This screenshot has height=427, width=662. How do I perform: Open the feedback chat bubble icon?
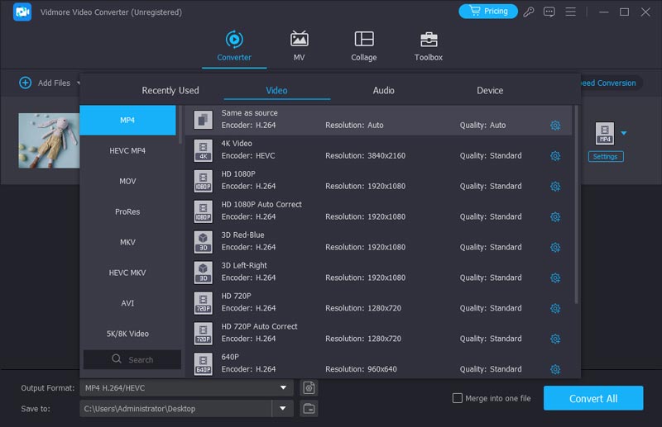pos(549,12)
